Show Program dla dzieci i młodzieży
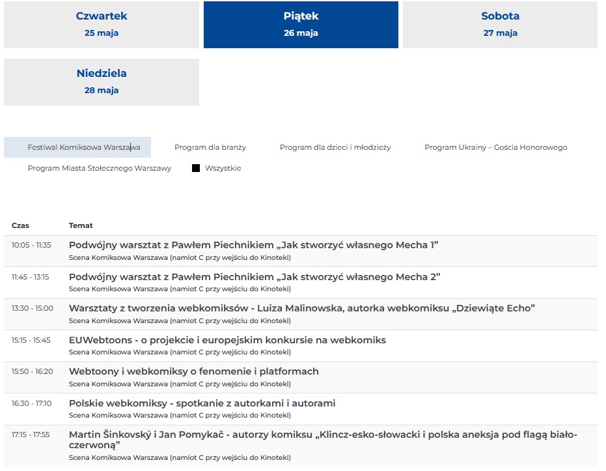The width and height of the screenshot is (606, 471). [335, 147]
